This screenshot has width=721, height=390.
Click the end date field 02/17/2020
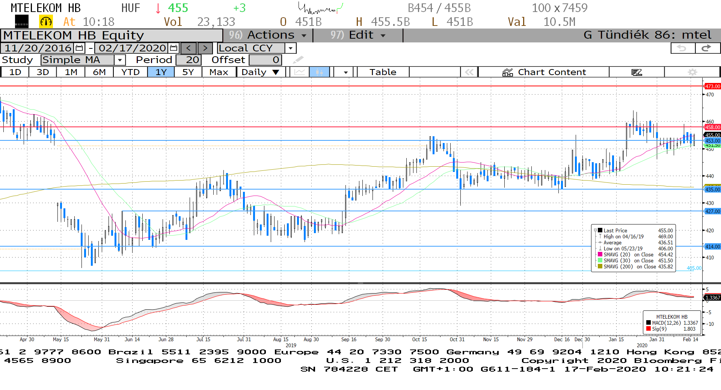[x=132, y=48]
